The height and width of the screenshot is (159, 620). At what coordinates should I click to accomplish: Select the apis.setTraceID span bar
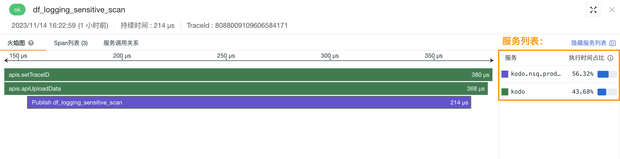tap(248, 75)
